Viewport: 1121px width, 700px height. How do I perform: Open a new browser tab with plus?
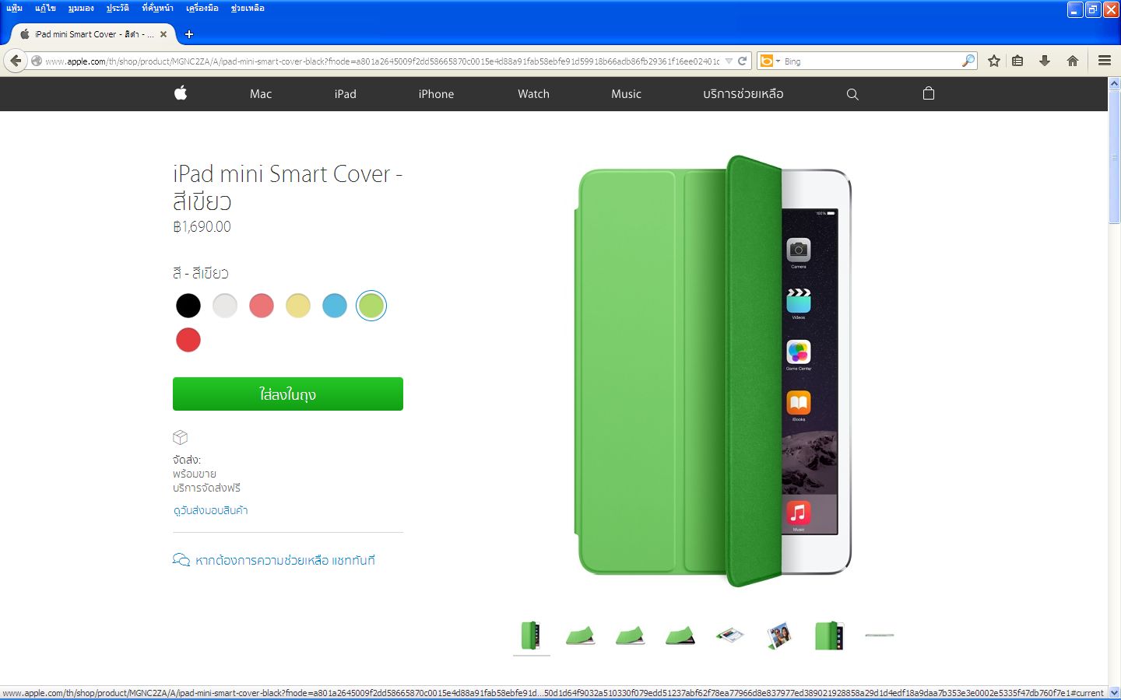click(188, 34)
